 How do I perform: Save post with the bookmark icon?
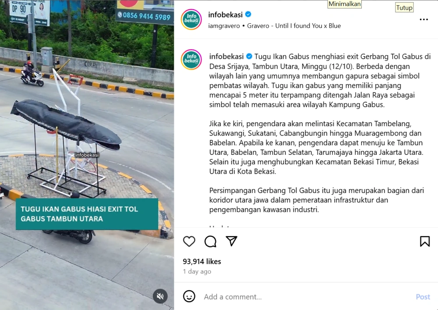pyautogui.click(x=424, y=242)
